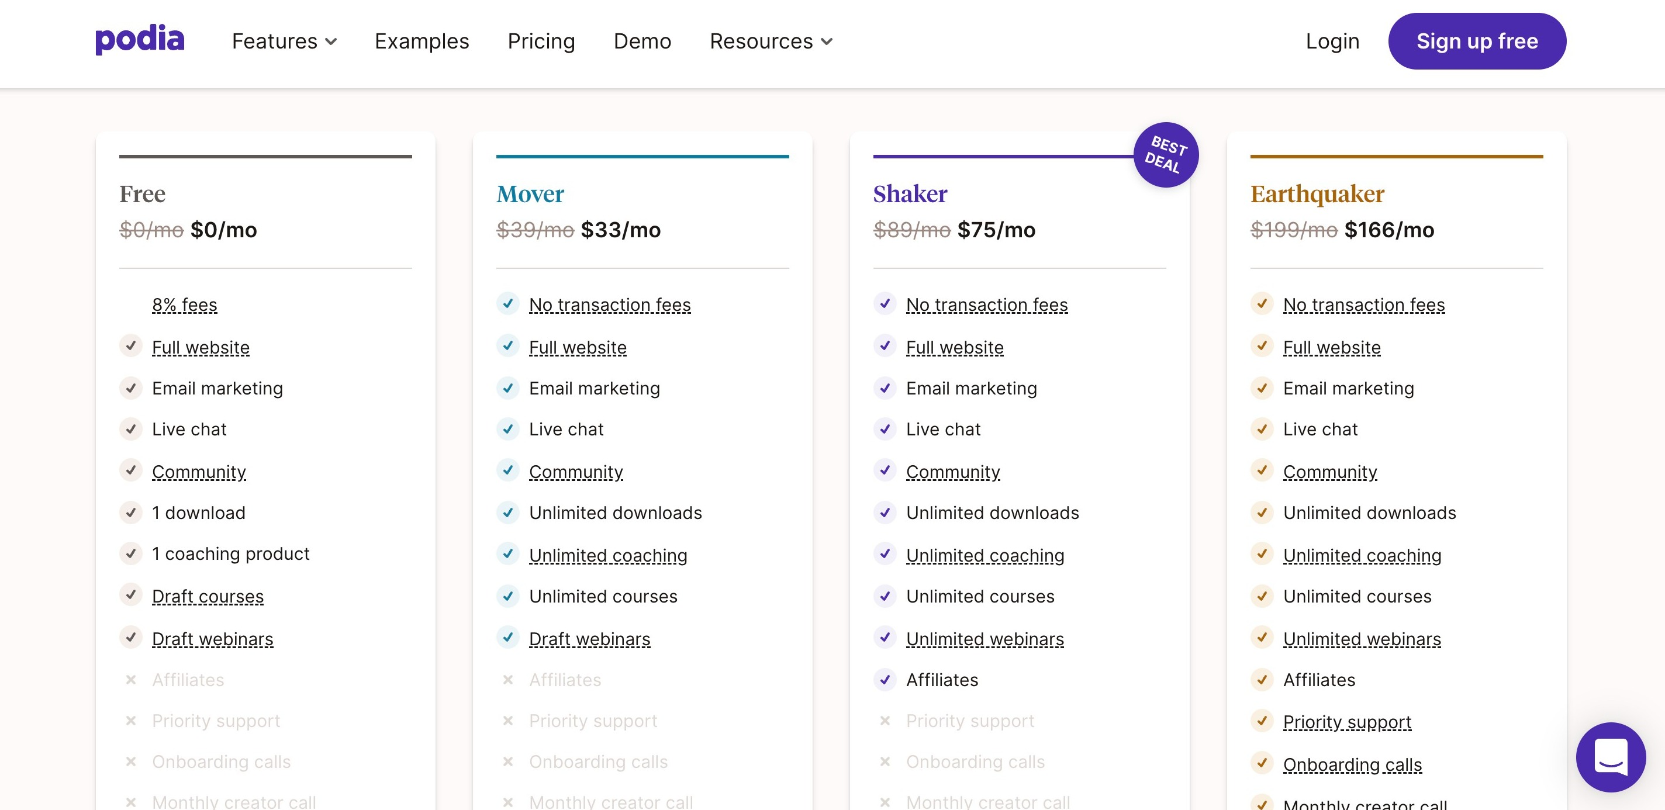Image resolution: width=1665 pixels, height=810 pixels.
Task: Click Unlimited webinars in the Earthquaker plan
Action: 1362,639
